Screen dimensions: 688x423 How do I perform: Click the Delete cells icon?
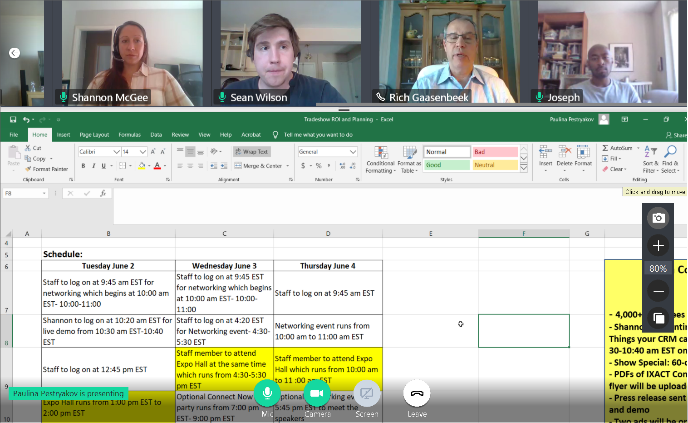565,152
